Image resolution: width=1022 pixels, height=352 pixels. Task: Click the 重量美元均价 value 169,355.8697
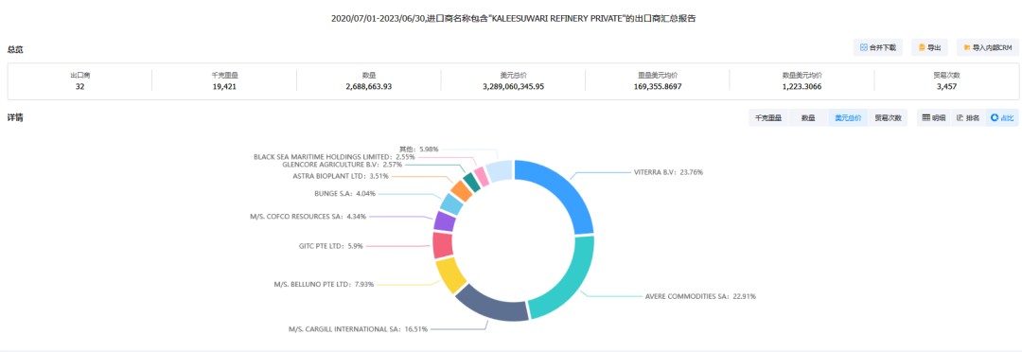pyautogui.click(x=658, y=86)
